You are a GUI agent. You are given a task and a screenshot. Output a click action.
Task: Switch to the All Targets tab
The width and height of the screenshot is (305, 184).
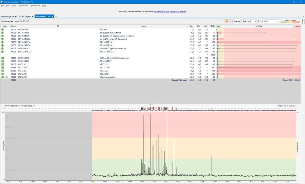click(26, 16)
